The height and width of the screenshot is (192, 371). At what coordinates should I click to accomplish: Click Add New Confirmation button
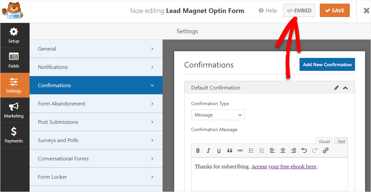[327, 65]
